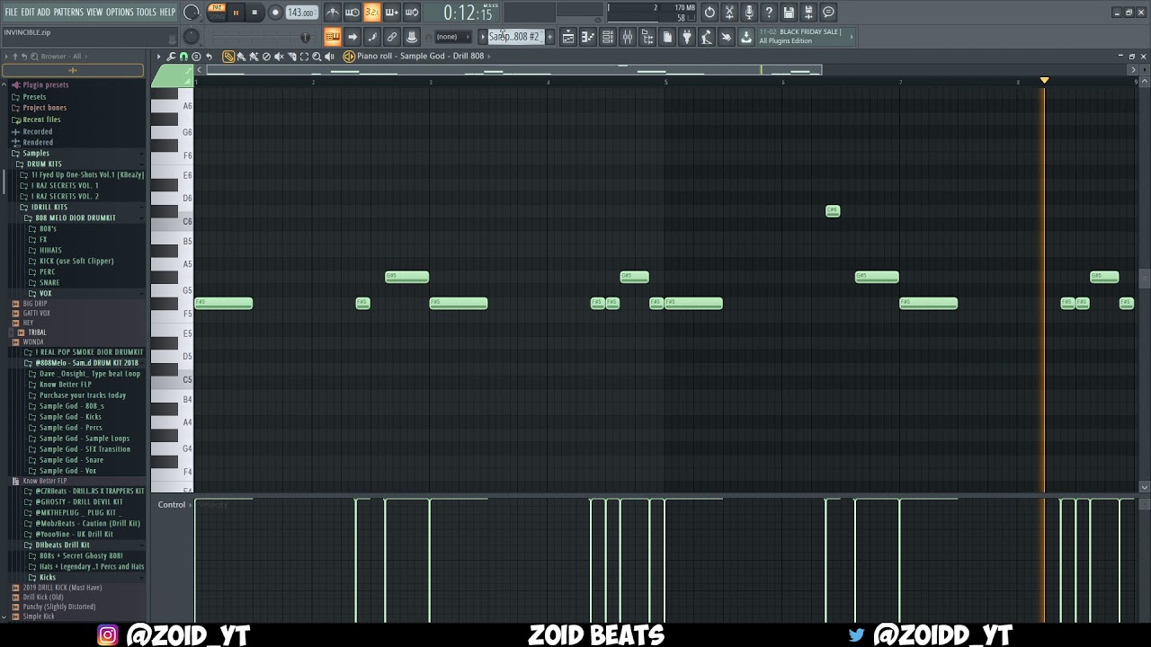Toggle wait for input before recording

pos(352,13)
